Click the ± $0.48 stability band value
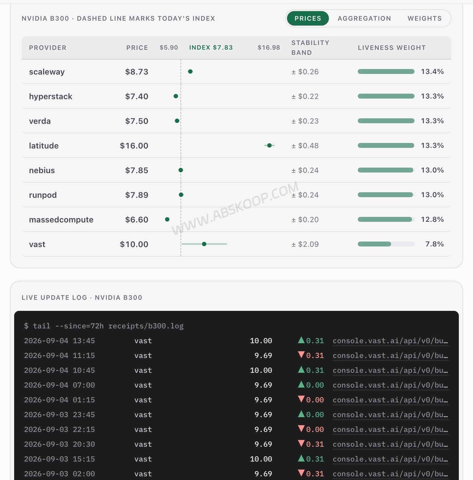This screenshot has width=473, height=480. point(305,146)
